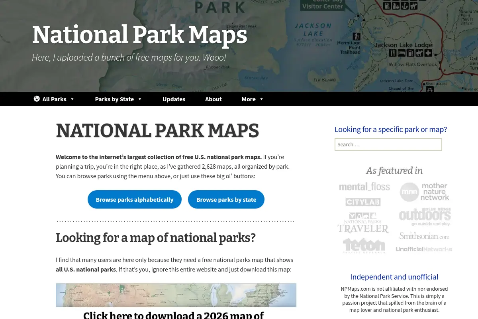Expand the Parks by State dropdown arrow
The image size is (478, 319).
(x=140, y=99)
